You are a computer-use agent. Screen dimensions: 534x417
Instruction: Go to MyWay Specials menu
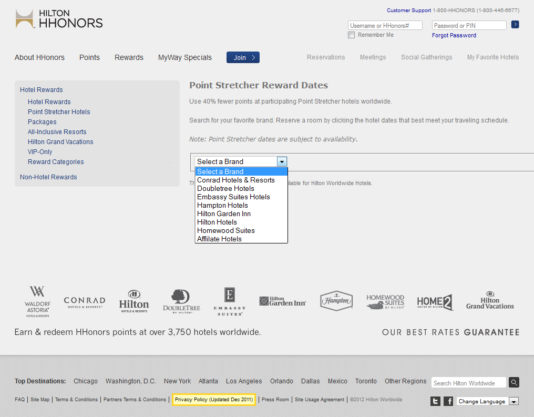tap(185, 57)
